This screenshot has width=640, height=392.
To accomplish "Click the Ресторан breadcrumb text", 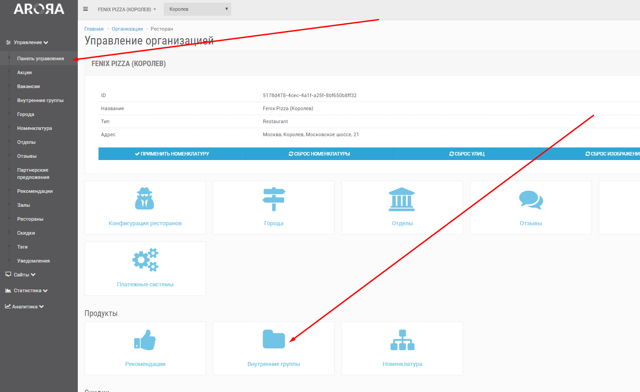I will click(x=162, y=29).
